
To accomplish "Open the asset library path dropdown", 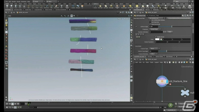I will (180, 18).
